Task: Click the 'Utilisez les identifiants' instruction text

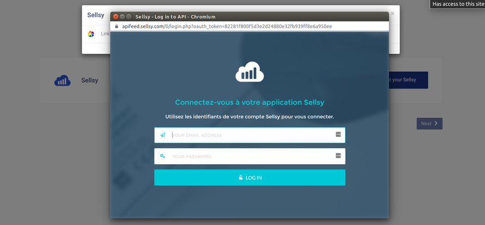Action: (250, 117)
